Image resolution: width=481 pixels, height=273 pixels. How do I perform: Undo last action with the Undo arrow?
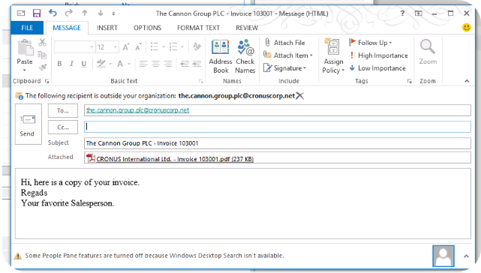[53, 13]
